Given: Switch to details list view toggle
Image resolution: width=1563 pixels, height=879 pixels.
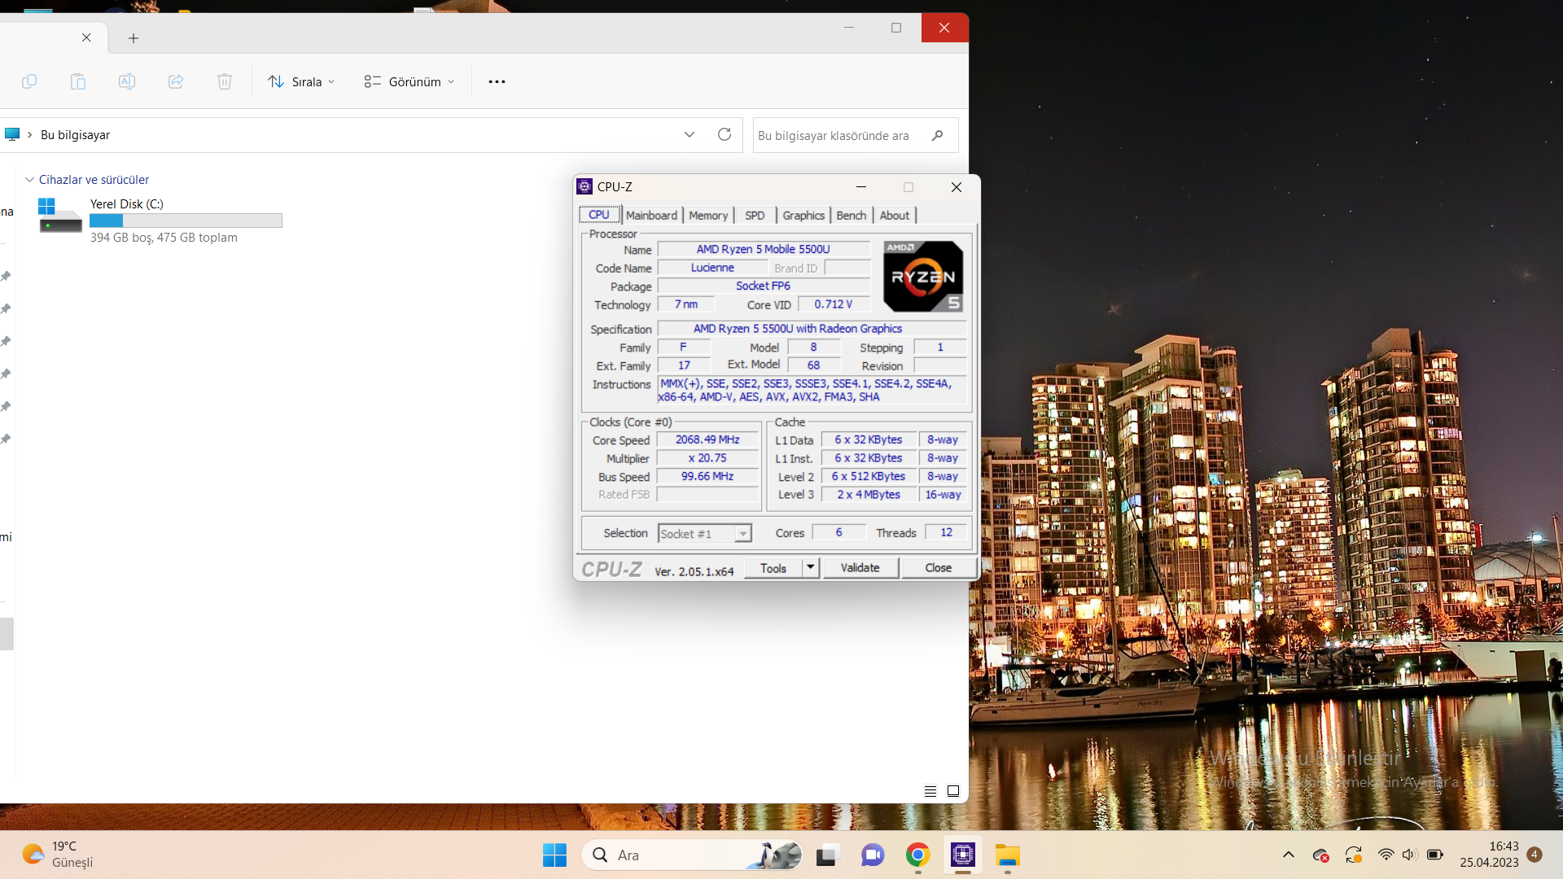Looking at the screenshot, I should pos(930,791).
